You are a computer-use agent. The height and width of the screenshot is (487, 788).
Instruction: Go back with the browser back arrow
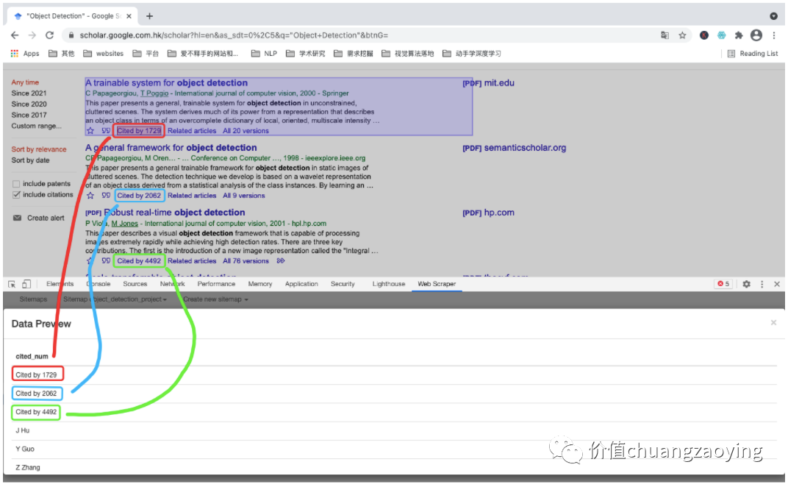15,35
